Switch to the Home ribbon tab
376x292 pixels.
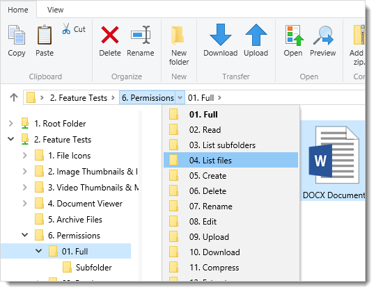tap(18, 10)
